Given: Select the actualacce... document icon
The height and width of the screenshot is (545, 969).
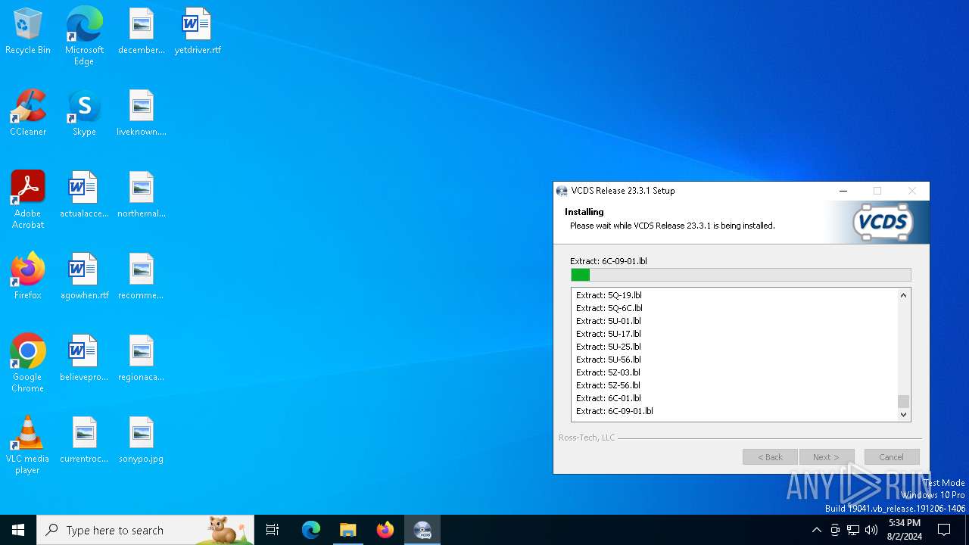Looking at the screenshot, I should coord(84,195).
